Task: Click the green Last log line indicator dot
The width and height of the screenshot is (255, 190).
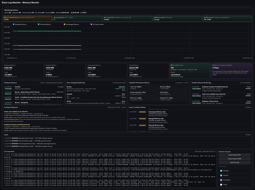Action: pyautogui.click(x=105, y=18)
